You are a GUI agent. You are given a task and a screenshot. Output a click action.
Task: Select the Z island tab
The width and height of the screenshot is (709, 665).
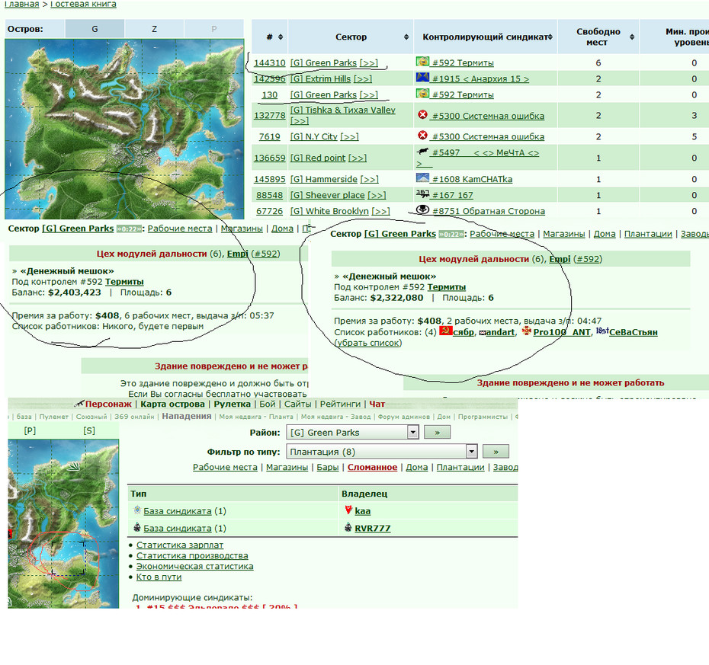(154, 29)
